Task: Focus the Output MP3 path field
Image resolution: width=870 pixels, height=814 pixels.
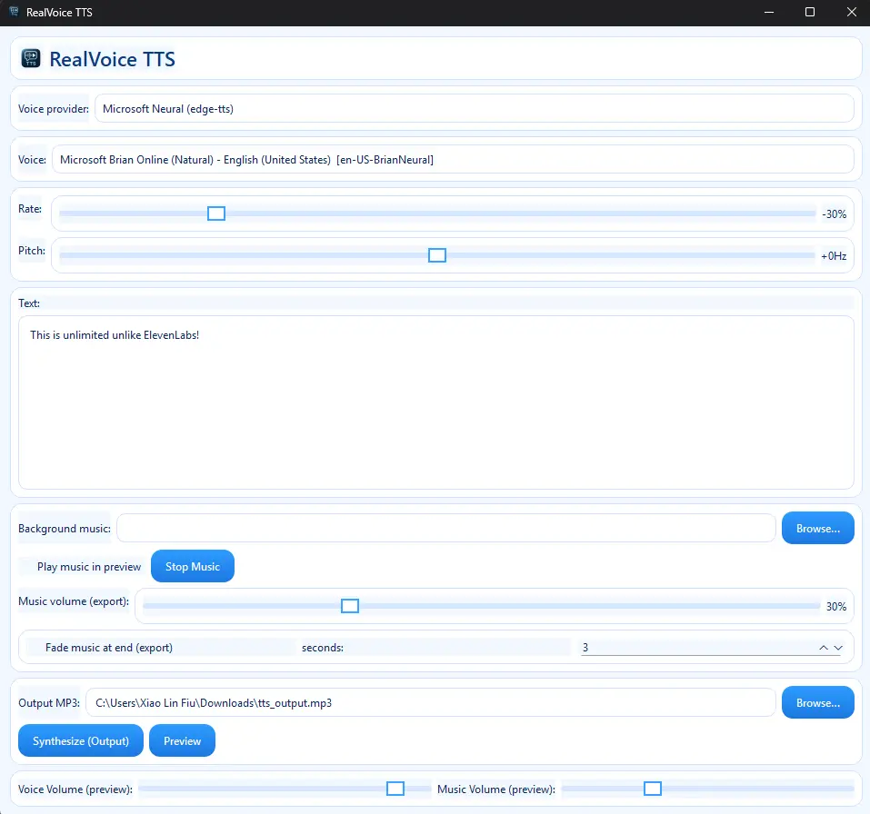Action: click(431, 703)
